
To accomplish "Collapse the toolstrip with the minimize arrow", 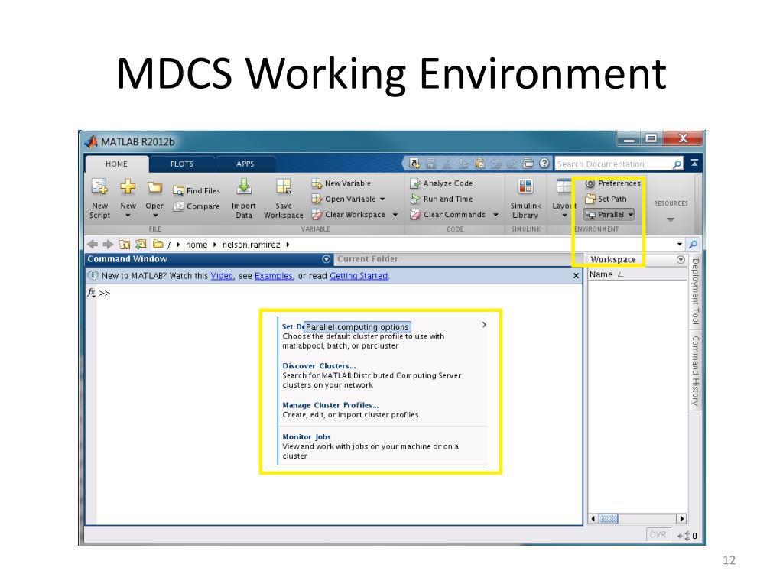I will pos(694,163).
